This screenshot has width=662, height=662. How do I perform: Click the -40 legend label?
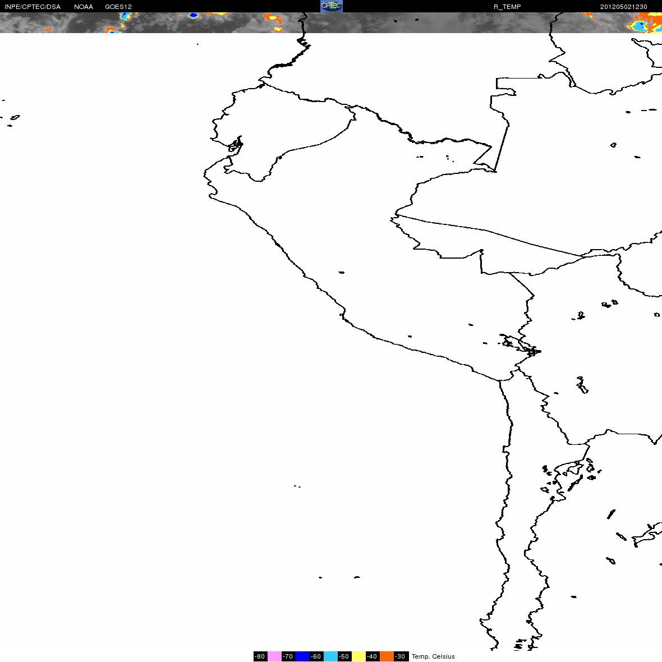[372, 656]
